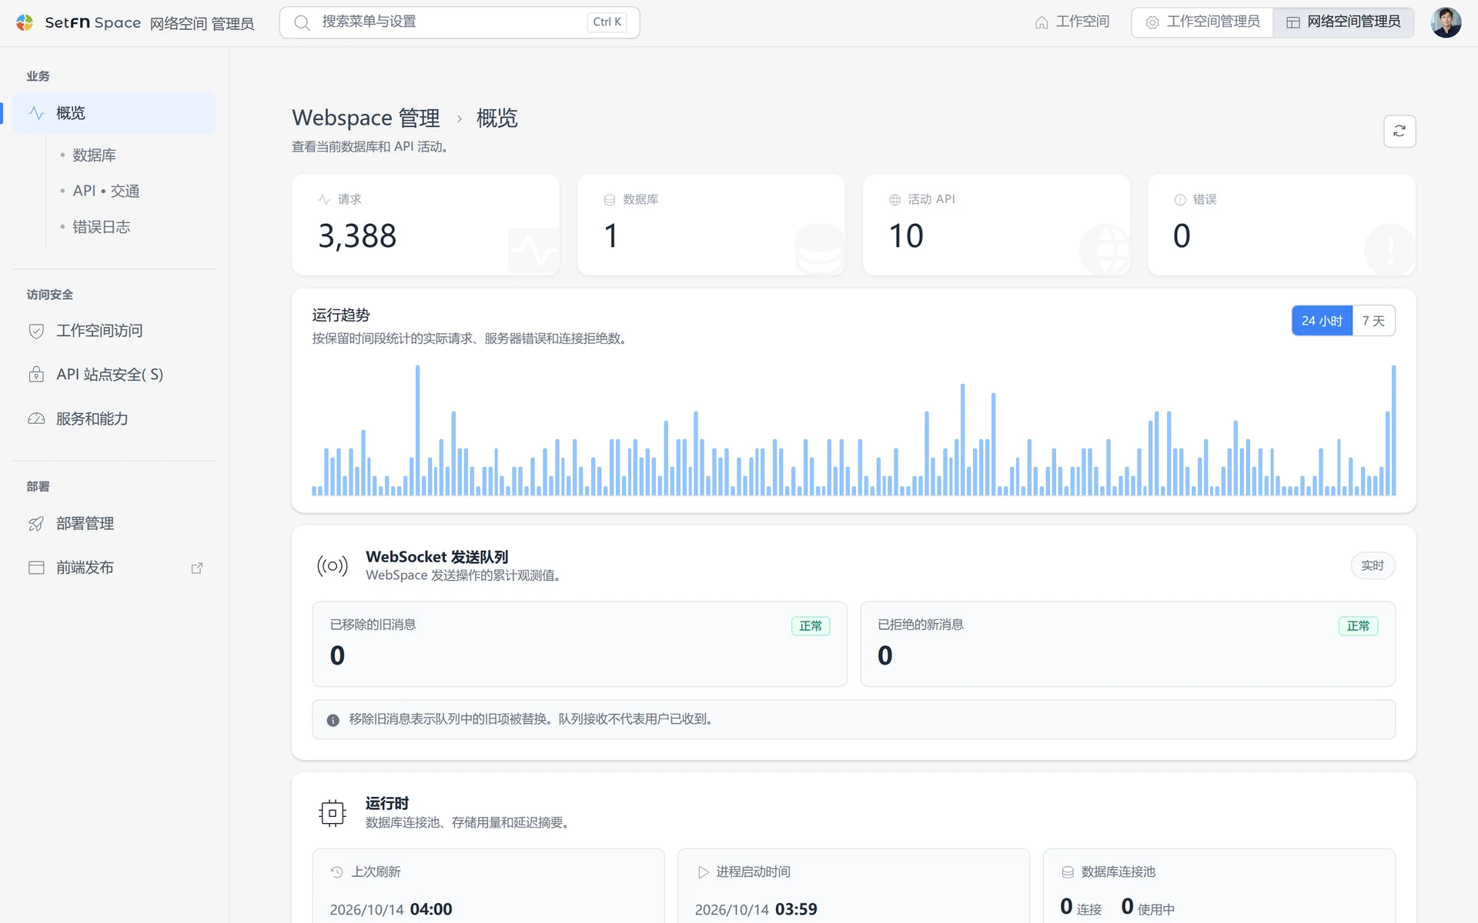Click the Ctrl K shortcut badge
This screenshot has width=1478, height=923.
pos(607,22)
